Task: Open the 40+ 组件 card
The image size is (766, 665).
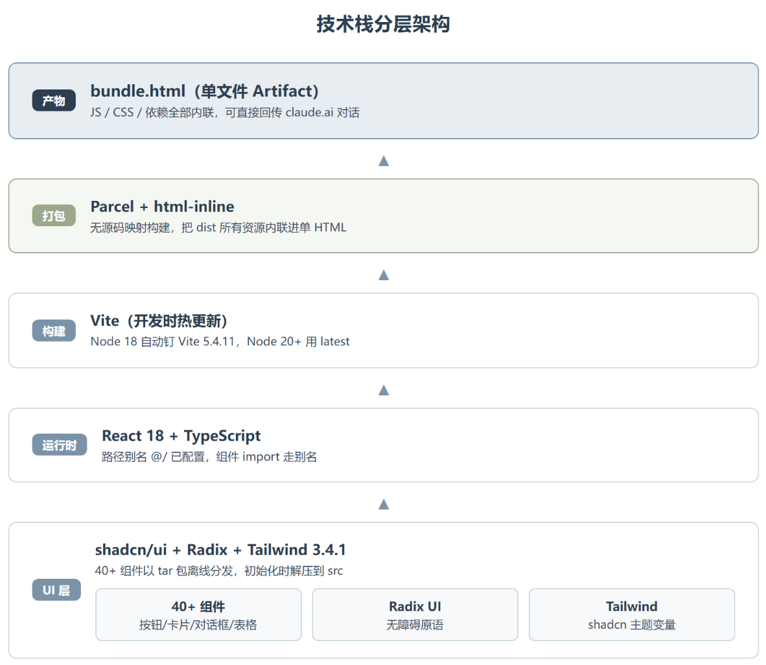Action: [x=198, y=614]
